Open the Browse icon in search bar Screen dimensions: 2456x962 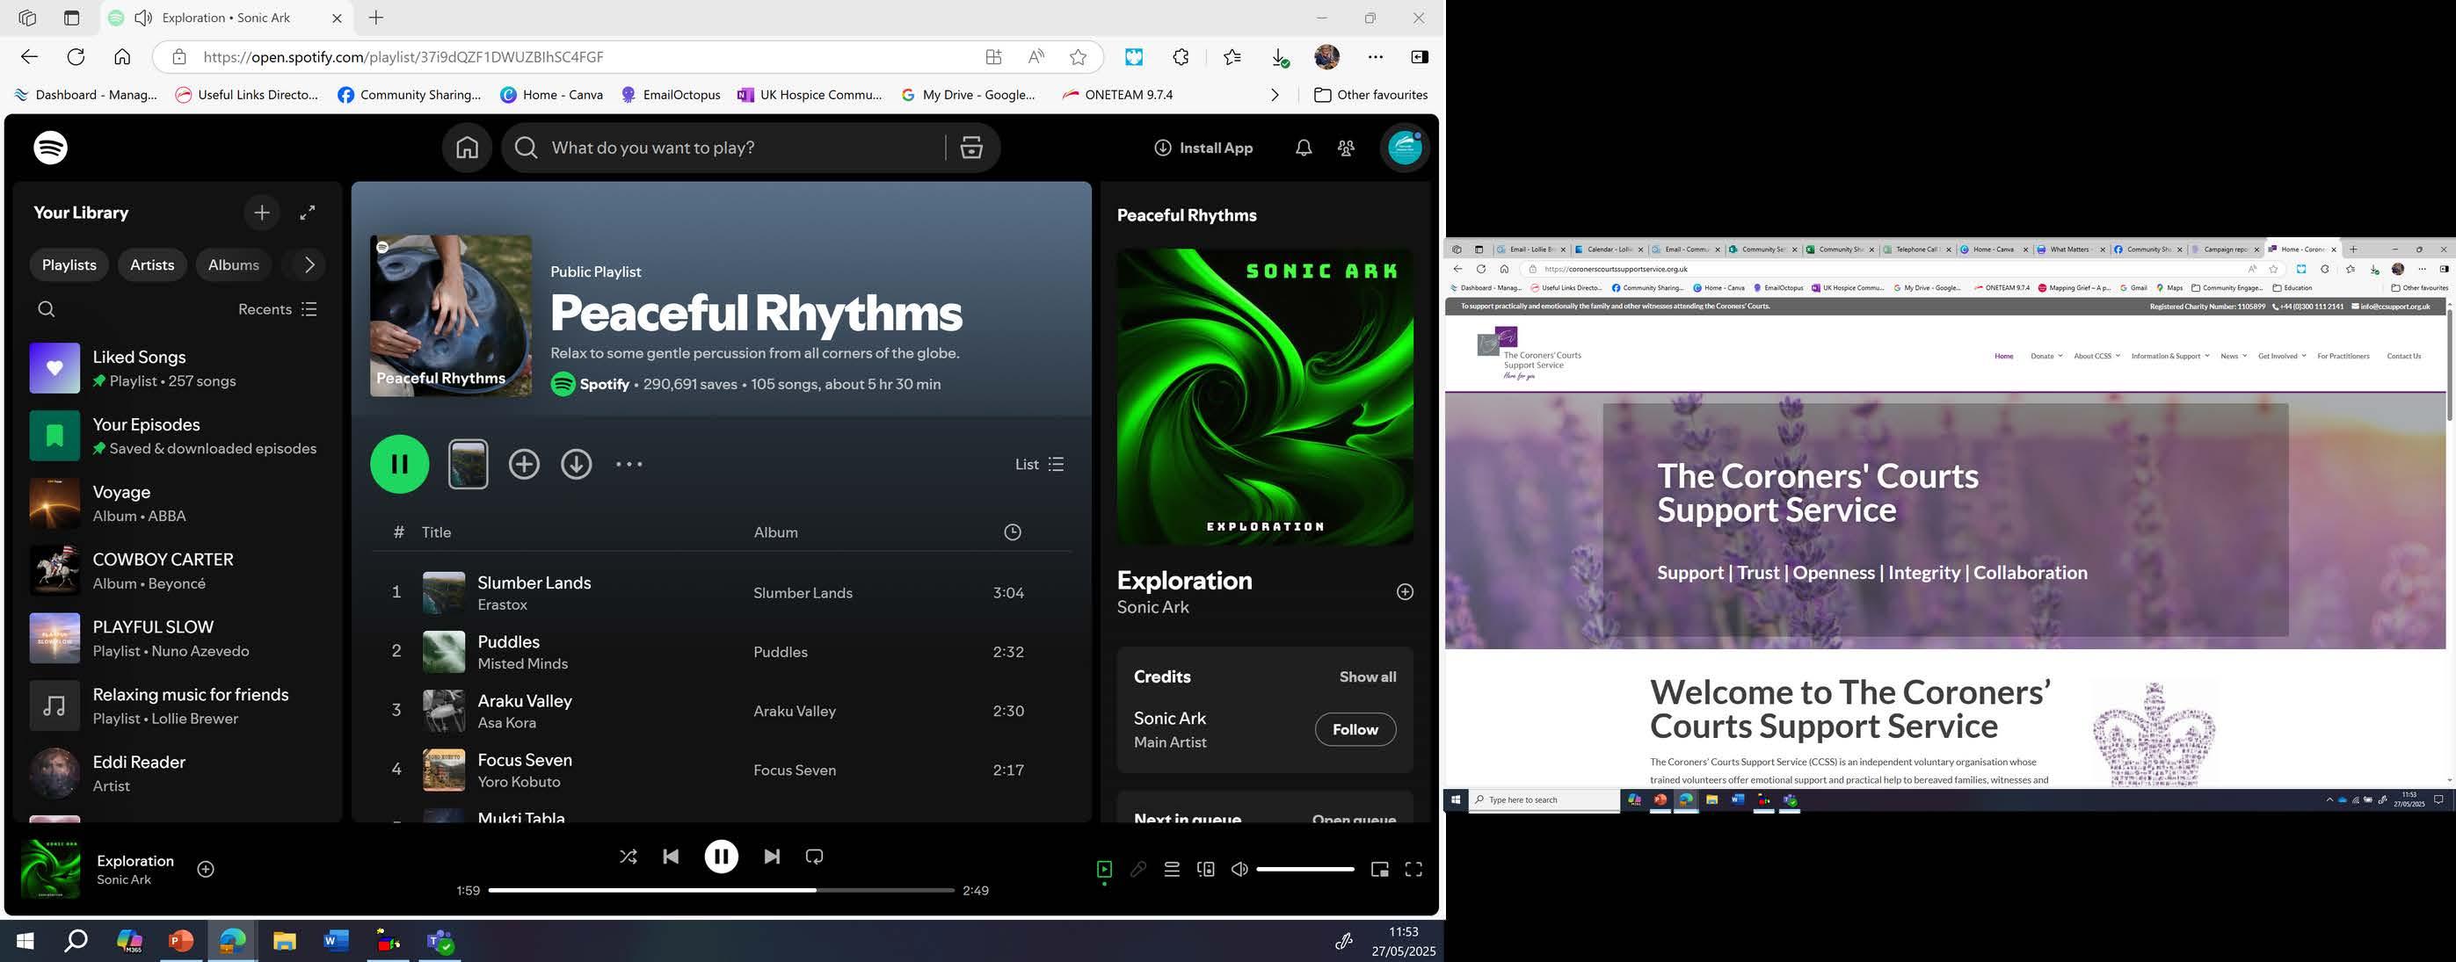click(x=970, y=148)
